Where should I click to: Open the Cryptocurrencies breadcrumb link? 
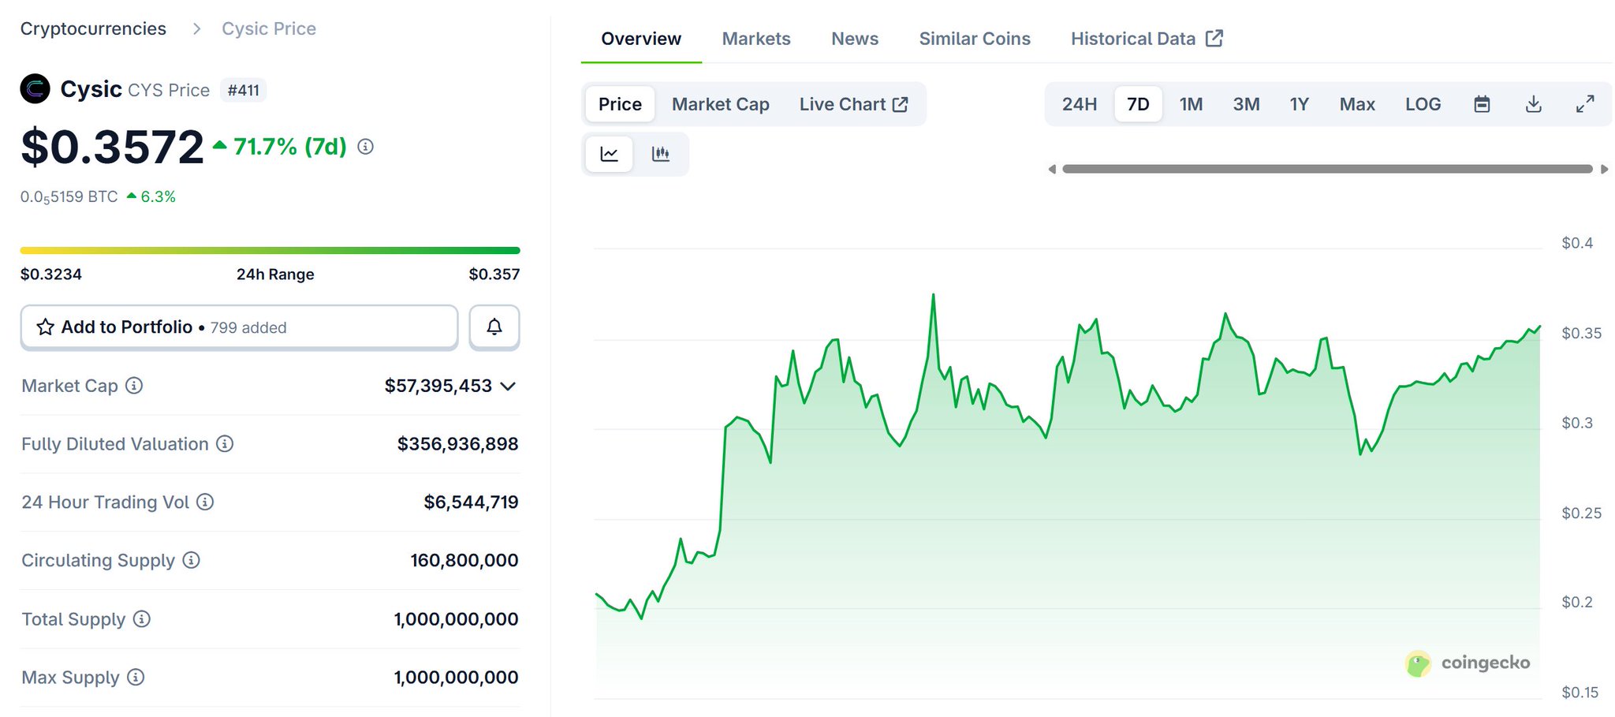pos(93,29)
